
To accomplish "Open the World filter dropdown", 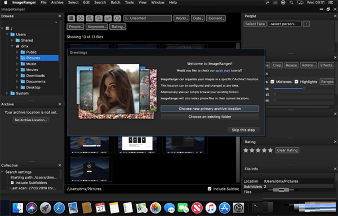I will point(181,18).
